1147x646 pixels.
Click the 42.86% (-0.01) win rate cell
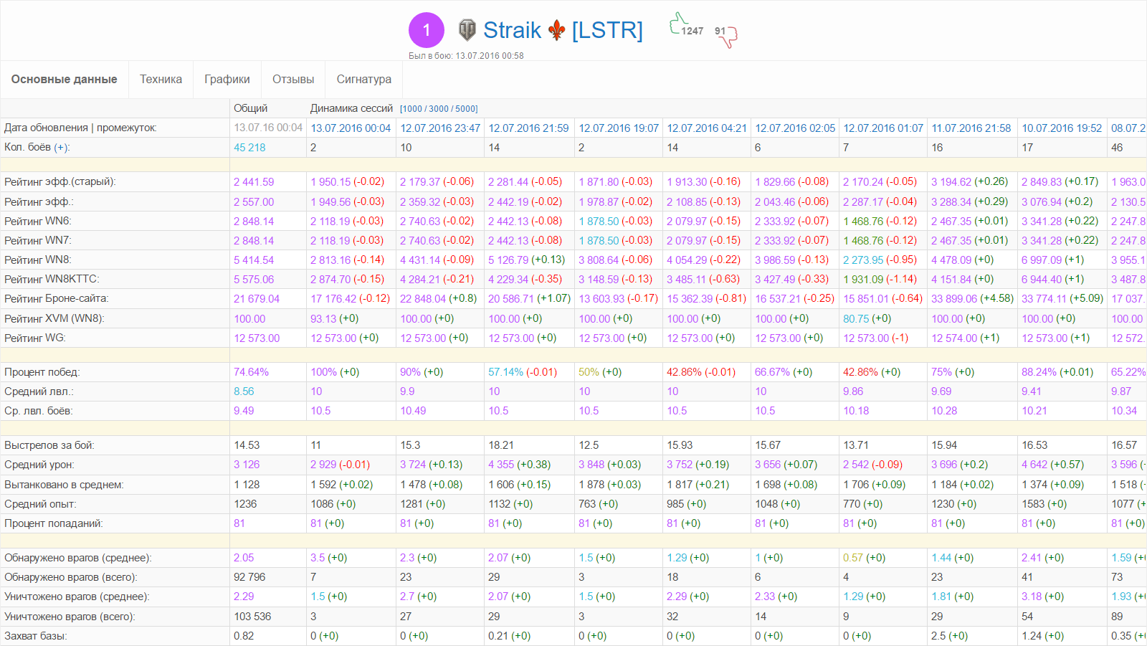tap(701, 372)
